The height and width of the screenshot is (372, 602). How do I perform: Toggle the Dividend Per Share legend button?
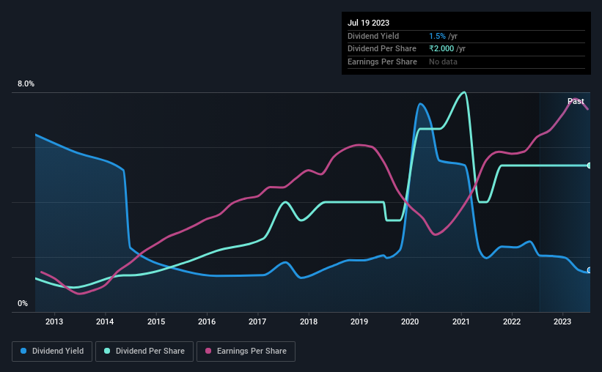pos(144,351)
